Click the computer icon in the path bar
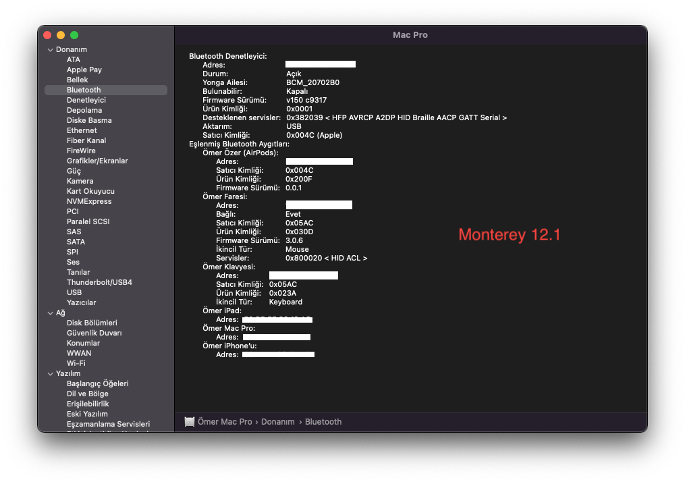Viewport: 685px width, 482px height. tap(190, 422)
